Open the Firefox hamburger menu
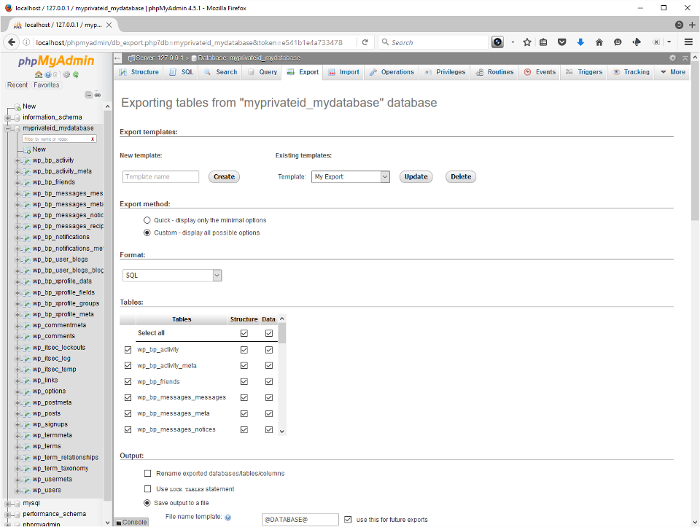The image size is (700, 527). coord(688,42)
